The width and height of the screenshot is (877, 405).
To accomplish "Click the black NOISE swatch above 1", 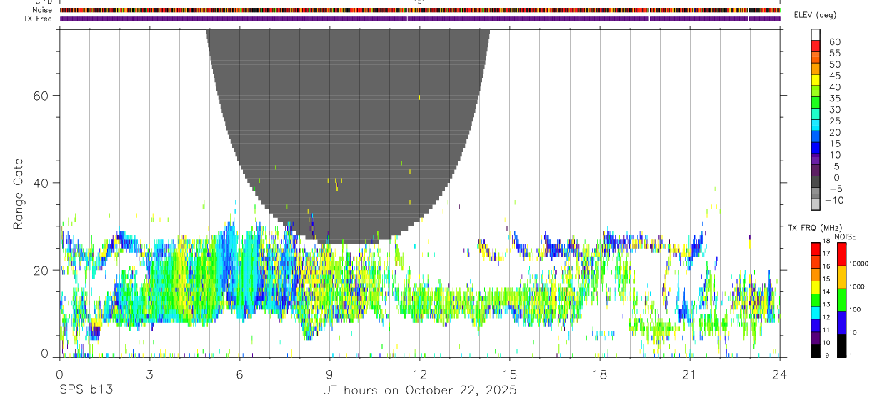I will 841,346.
